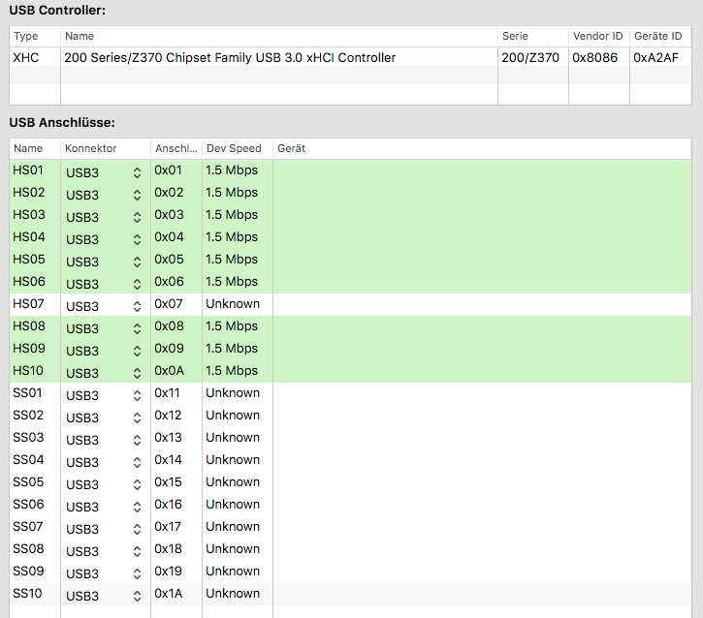Open connector dropdown for SS08

click(104, 551)
